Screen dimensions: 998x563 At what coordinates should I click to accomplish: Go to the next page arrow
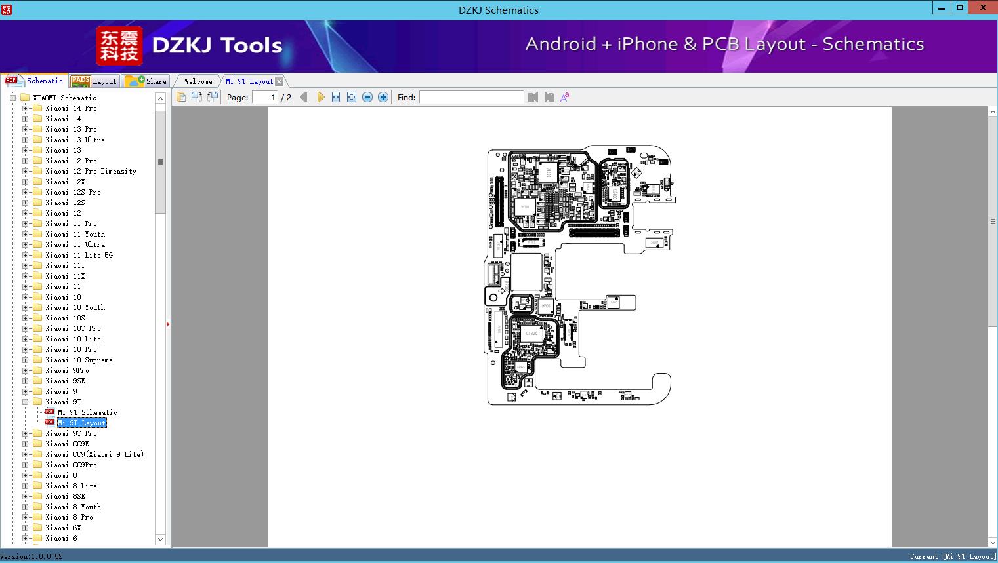point(320,97)
